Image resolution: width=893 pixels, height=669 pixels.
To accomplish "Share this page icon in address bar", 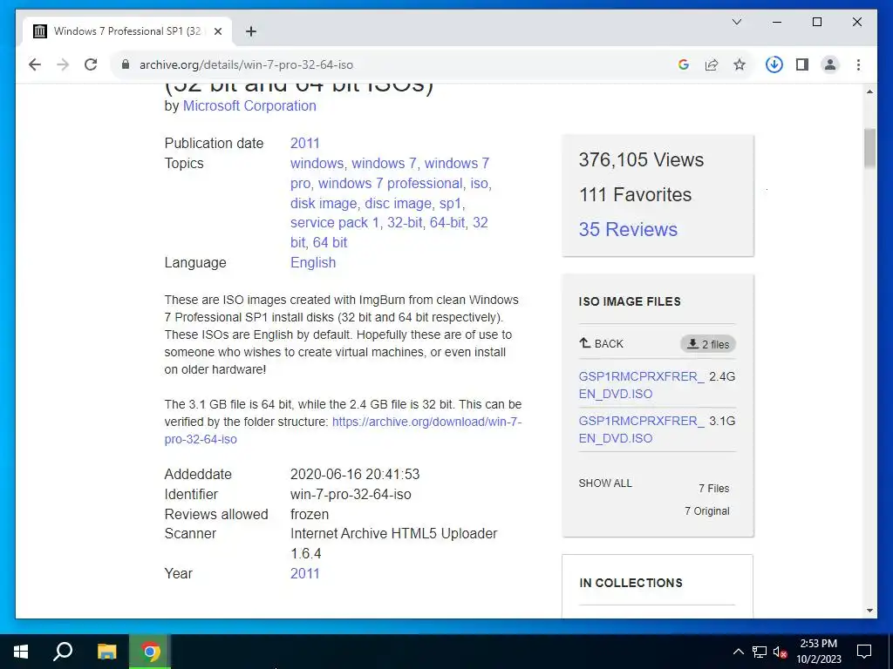I will 712,64.
